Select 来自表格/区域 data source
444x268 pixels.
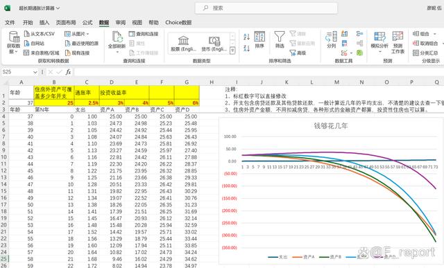tap(42, 53)
